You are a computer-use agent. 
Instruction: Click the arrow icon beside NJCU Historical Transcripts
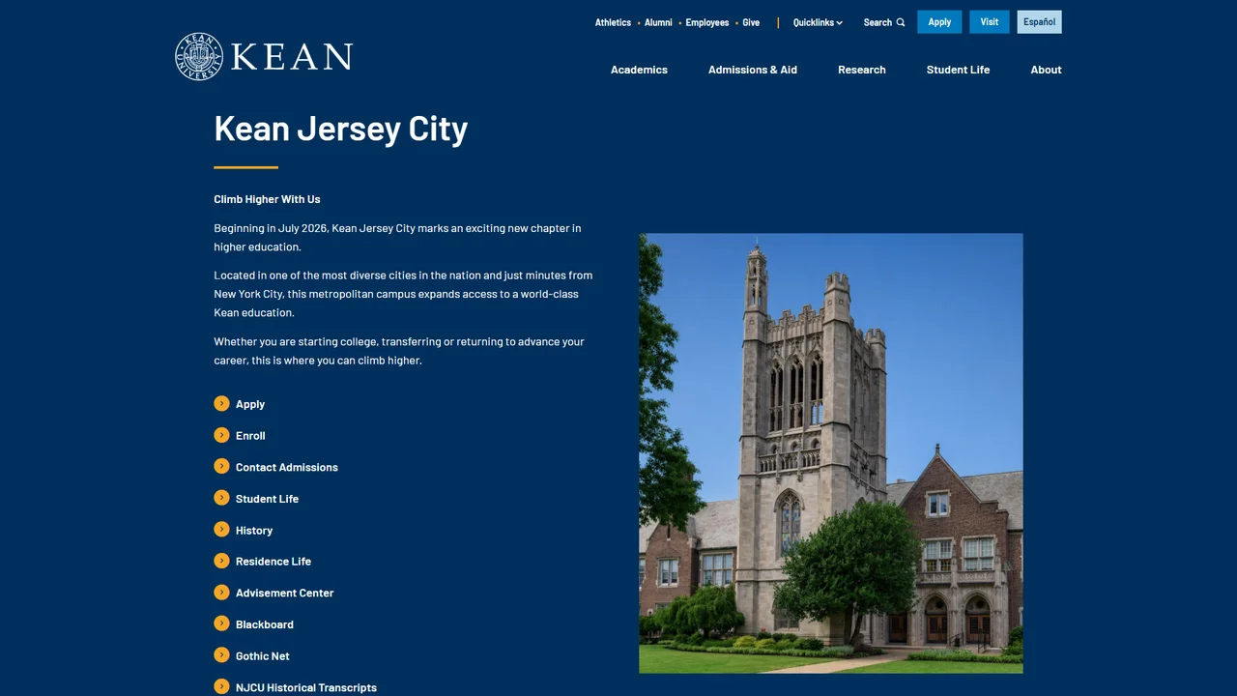coord(221,686)
